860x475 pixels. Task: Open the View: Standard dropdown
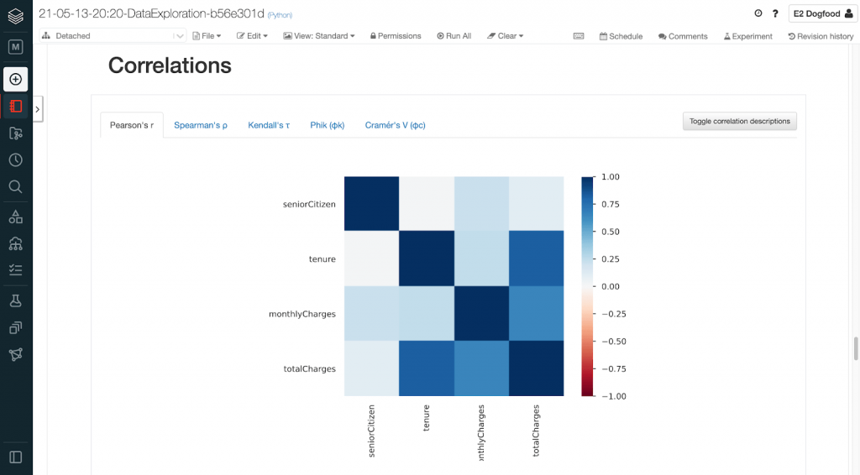[319, 36]
